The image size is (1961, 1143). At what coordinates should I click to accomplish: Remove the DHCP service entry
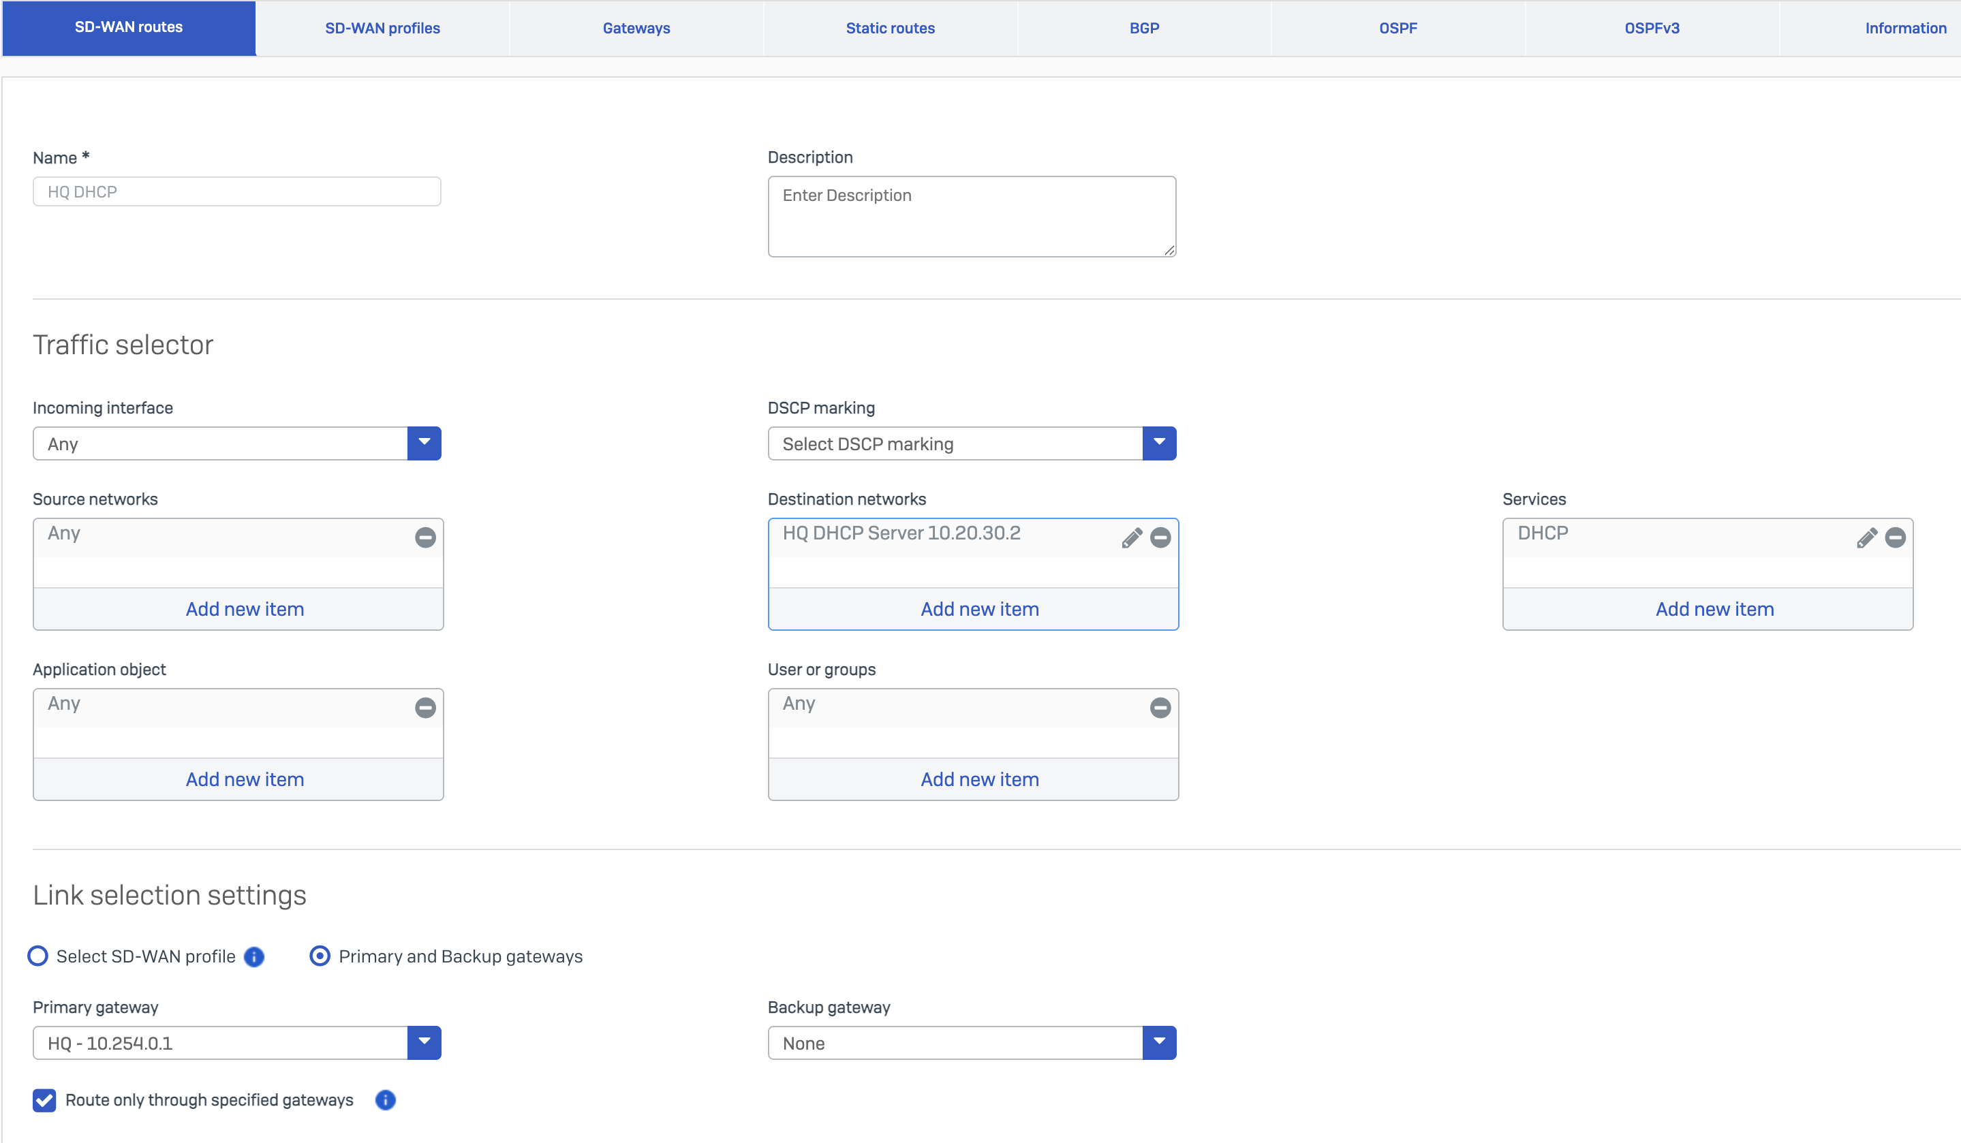[x=1895, y=537]
